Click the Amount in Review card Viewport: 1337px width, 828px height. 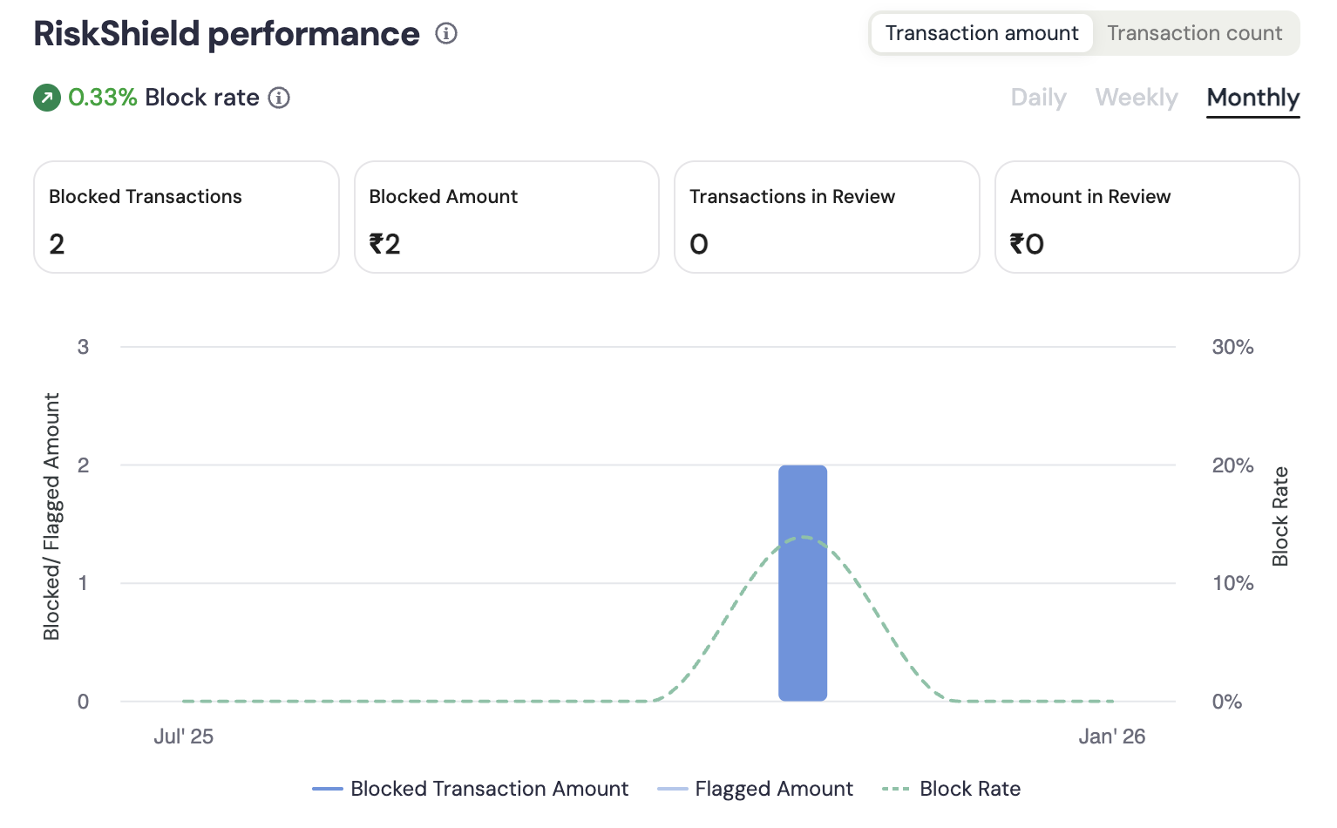click(x=1146, y=217)
